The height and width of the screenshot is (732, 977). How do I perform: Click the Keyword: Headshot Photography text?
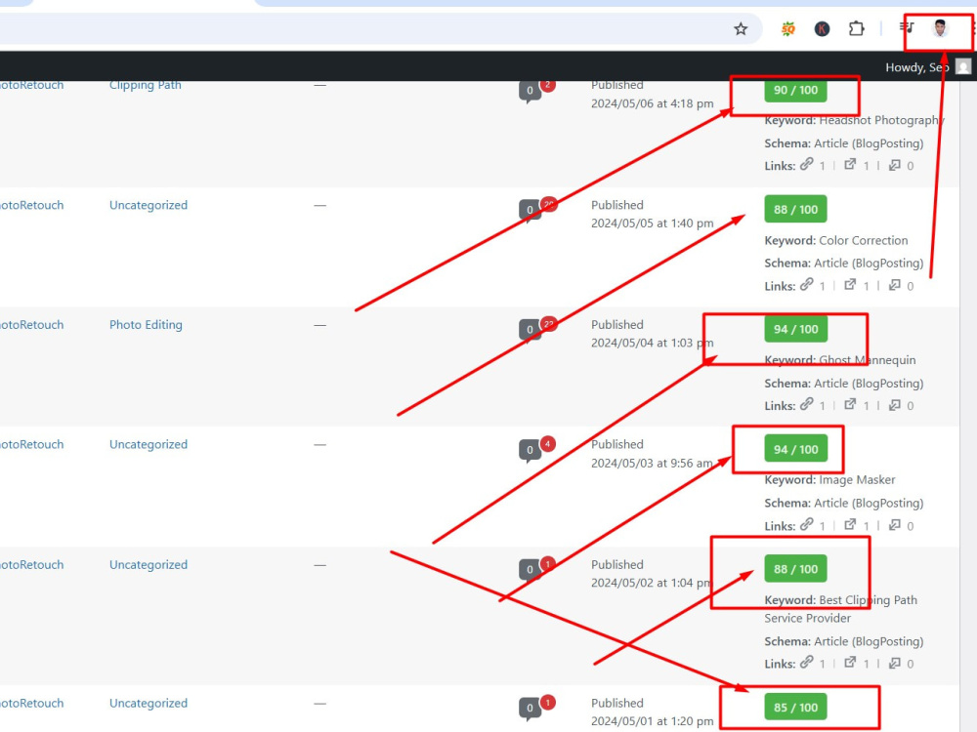click(854, 120)
